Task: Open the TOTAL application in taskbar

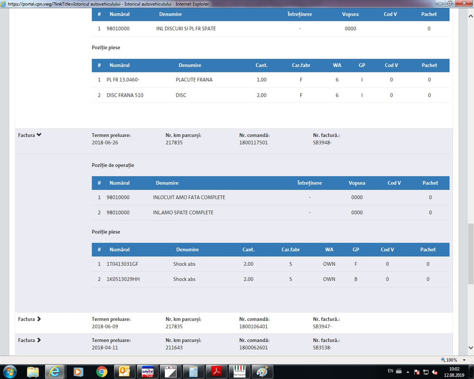Action: pyautogui.click(x=239, y=371)
